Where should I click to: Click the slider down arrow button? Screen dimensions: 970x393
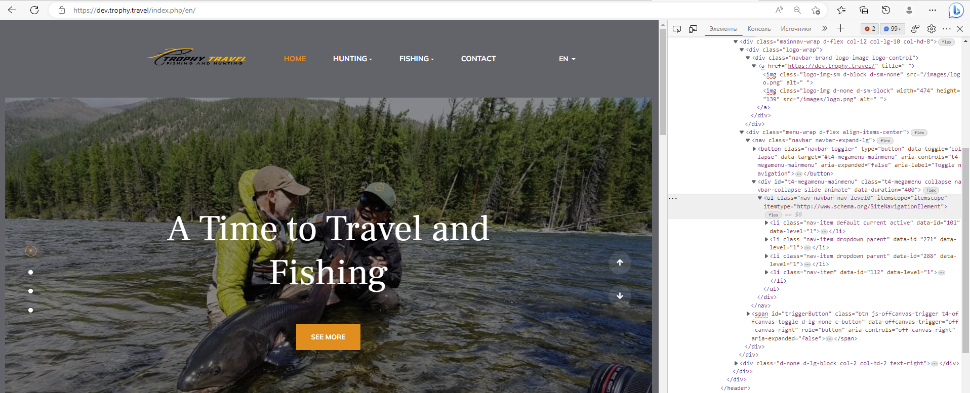pyautogui.click(x=620, y=296)
